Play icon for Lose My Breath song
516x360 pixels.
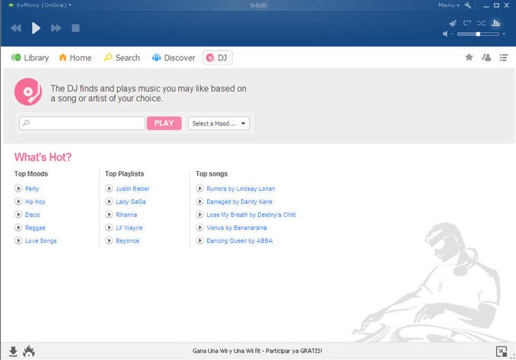click(x=199, y=214)
